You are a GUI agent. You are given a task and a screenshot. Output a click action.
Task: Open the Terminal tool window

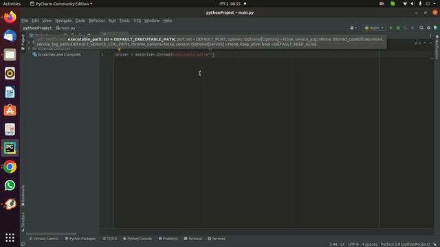(x=192, y=239)
